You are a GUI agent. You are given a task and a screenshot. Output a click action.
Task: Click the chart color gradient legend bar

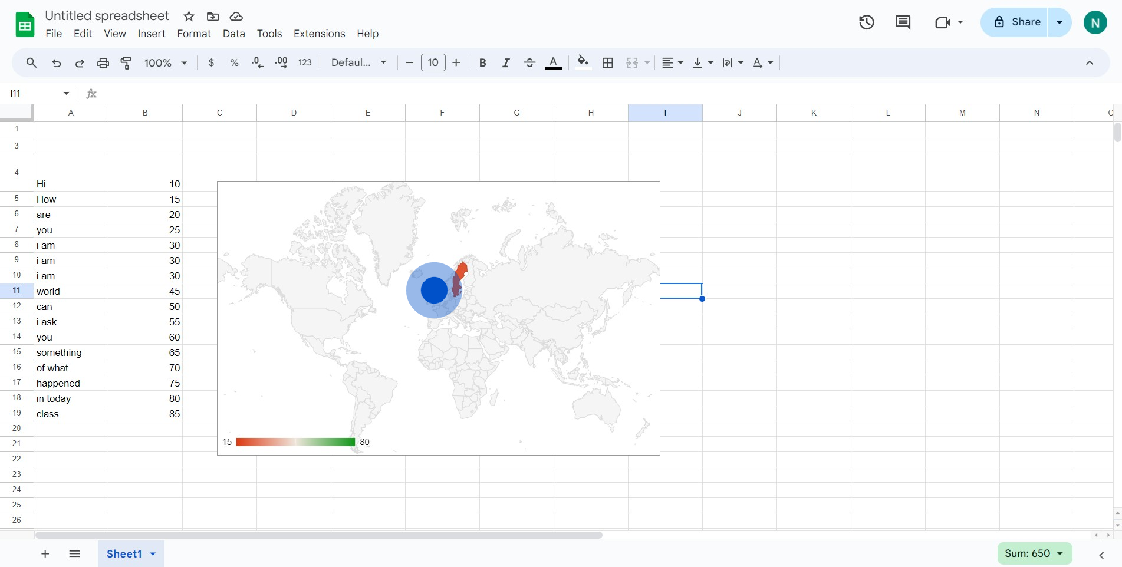[x=295, y=442]
